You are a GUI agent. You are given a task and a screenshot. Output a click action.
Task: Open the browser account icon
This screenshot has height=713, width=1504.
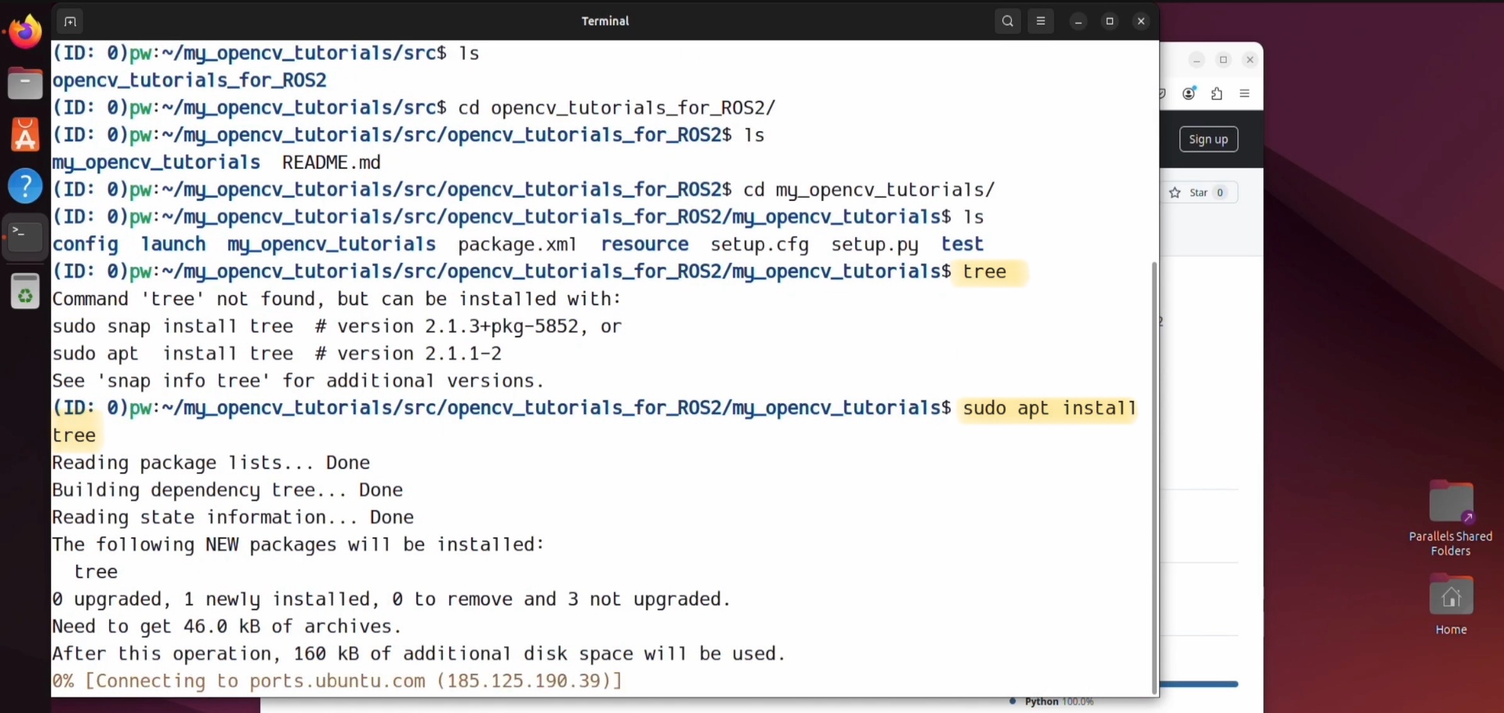pos(1188,94)
